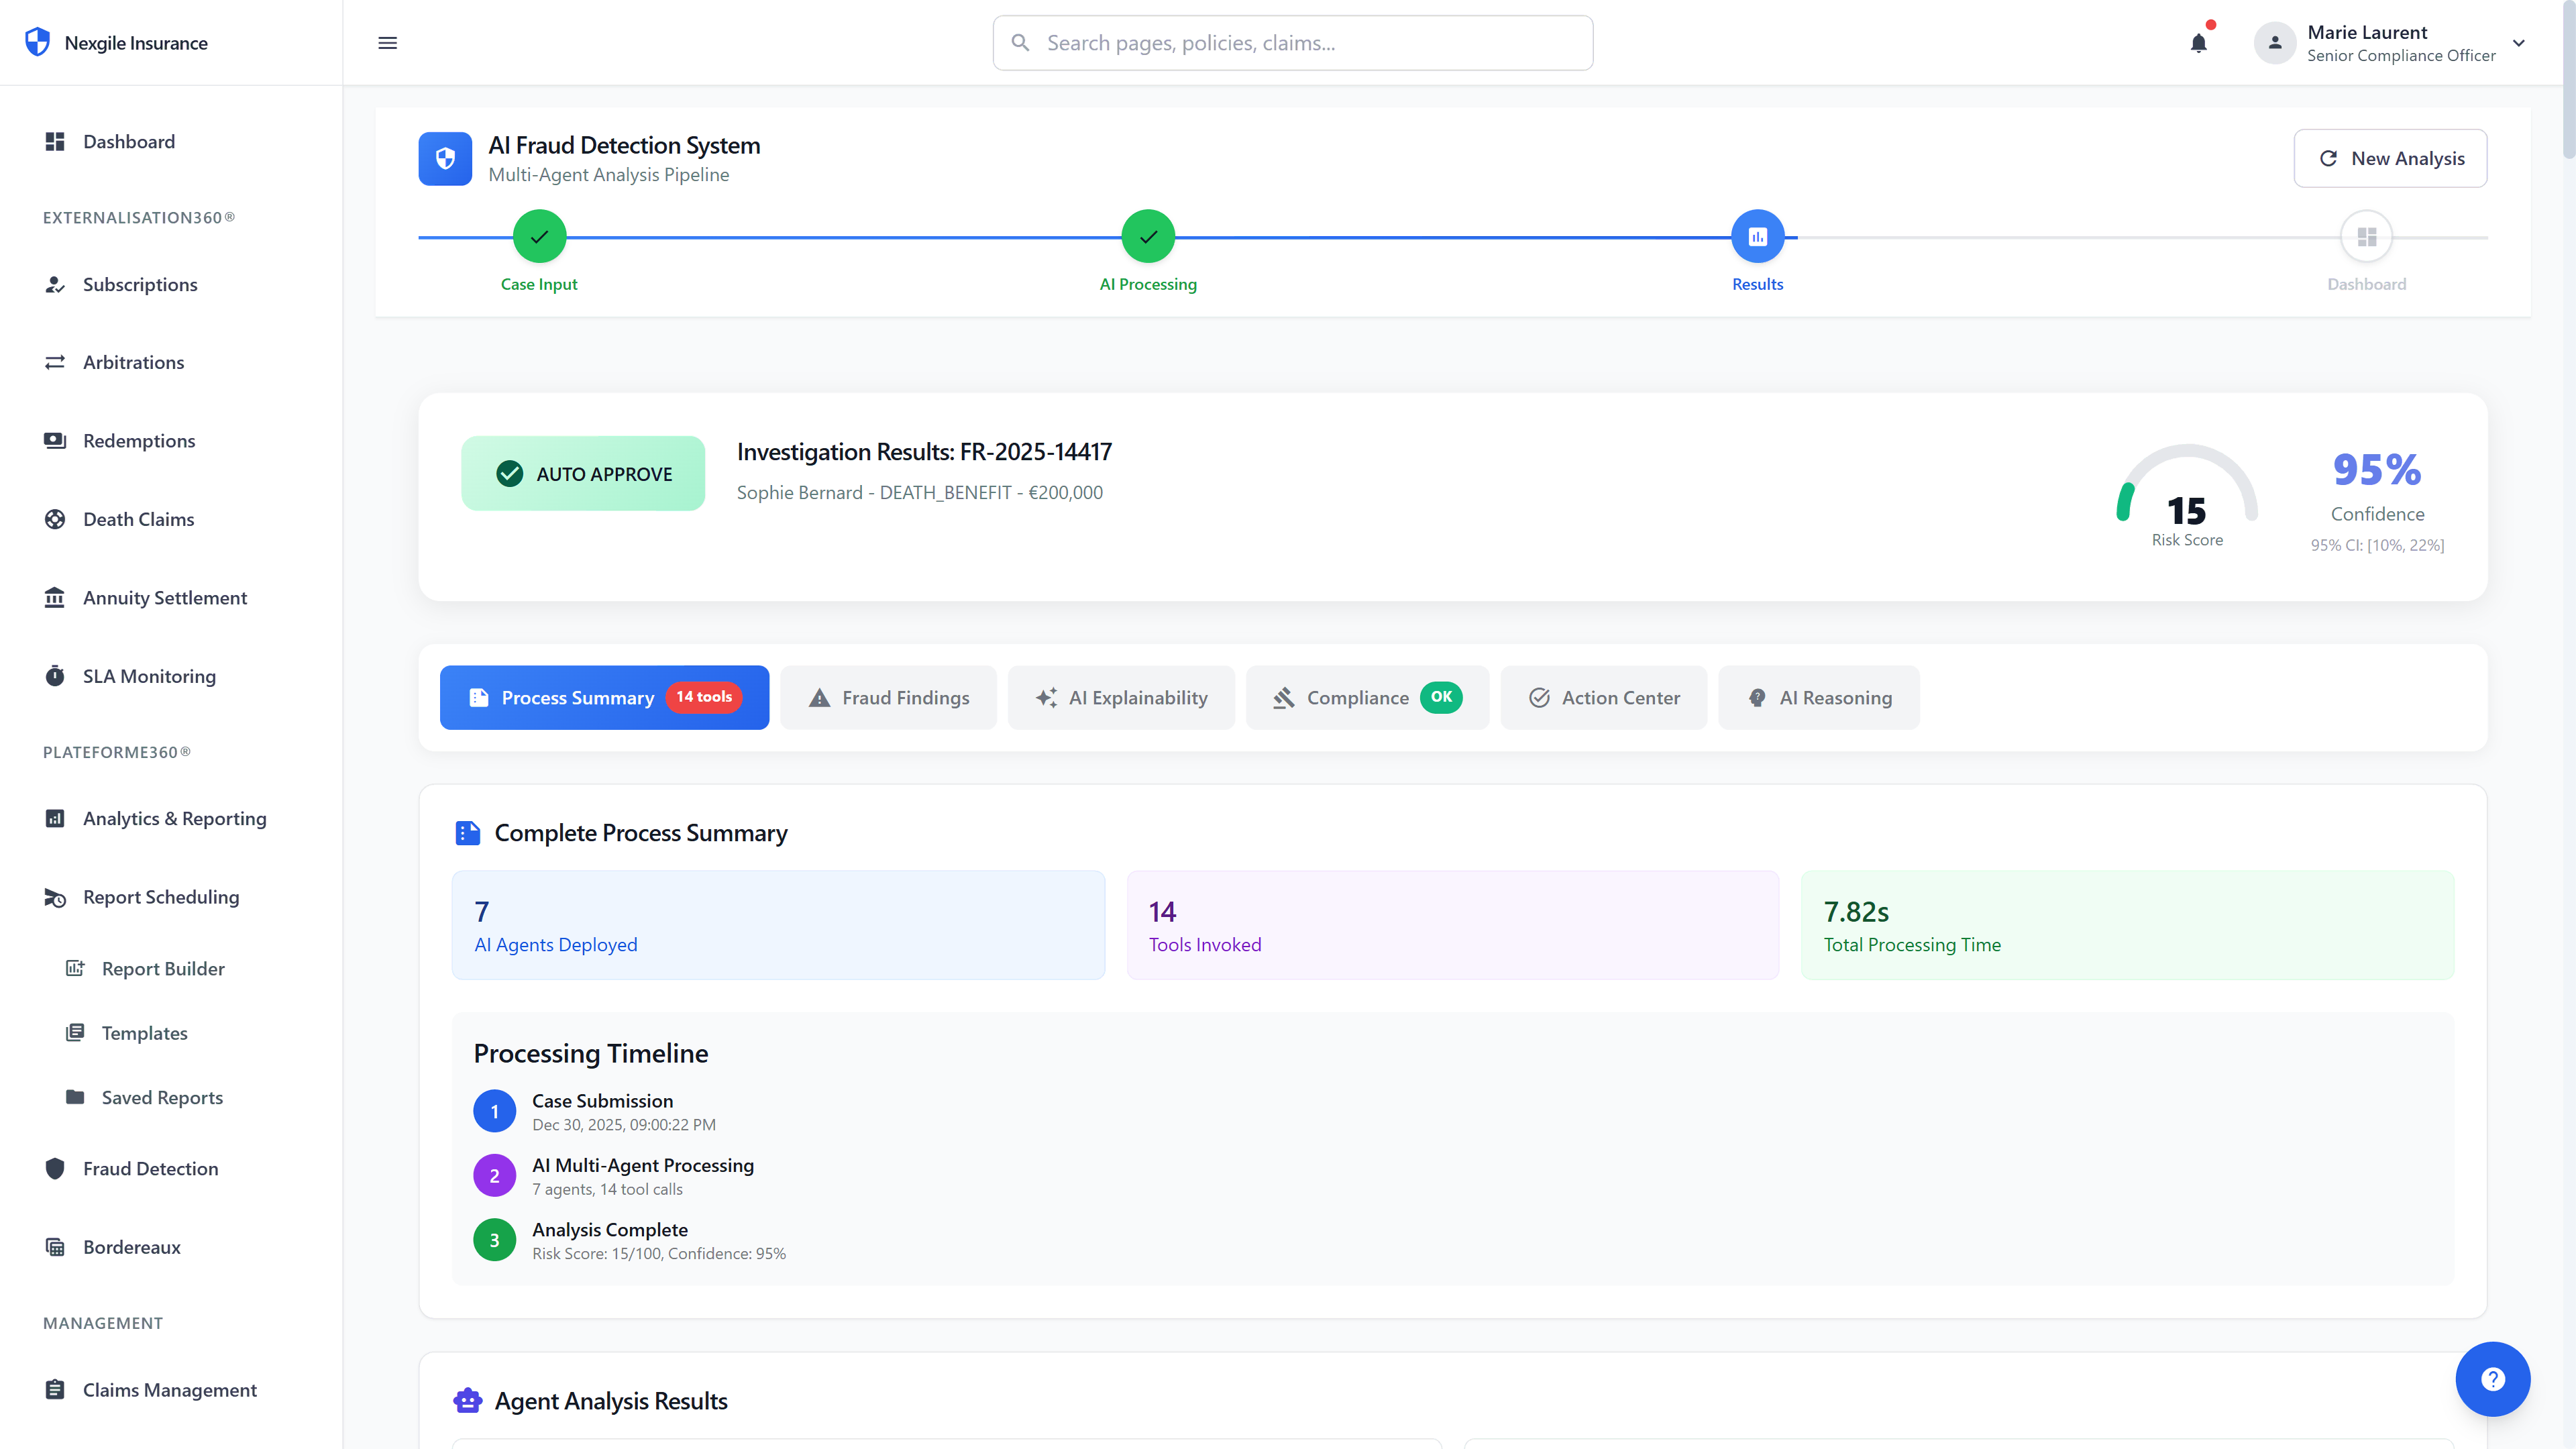The width and height of the screenshot is (2576, 1449).
Task: Select the Compliance tab marked OK
Action: tap(1366, 697)
